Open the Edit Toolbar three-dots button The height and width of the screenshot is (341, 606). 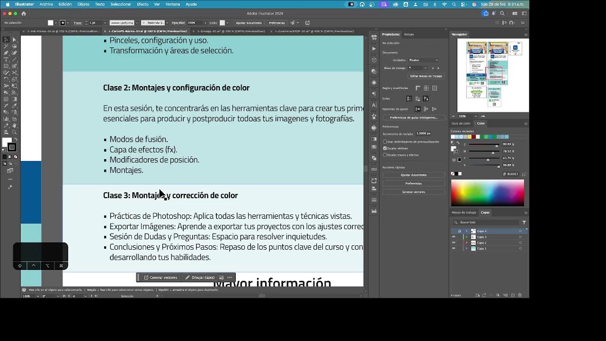coord(10,179)
